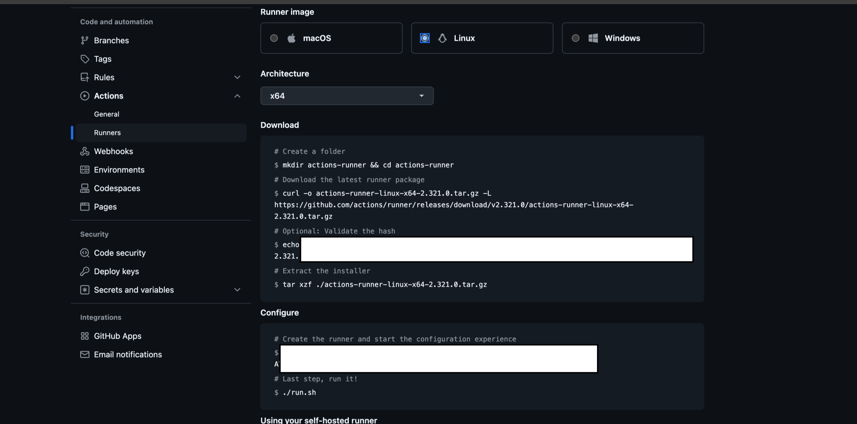Click the Code security shield icon
Viewport: 857px width, 424px height.
click(x=84, y=253)
